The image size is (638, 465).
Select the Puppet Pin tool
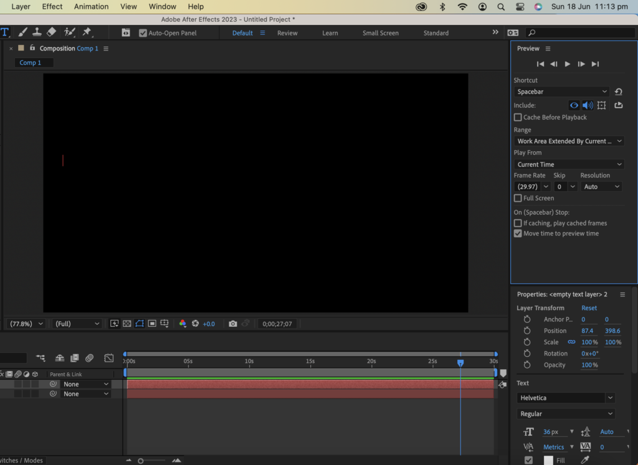[87, 32]
